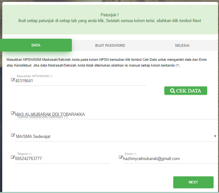Viewport: 219px width, 193px height.
Task: Click the edit icon beside MA/SMA Sederajat dropdown
Action: (13, 135)
